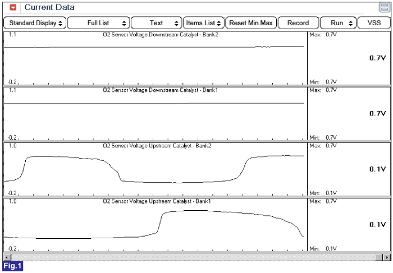
Task: Click the panel layout icon at top right
Action: tap(384, 7)
